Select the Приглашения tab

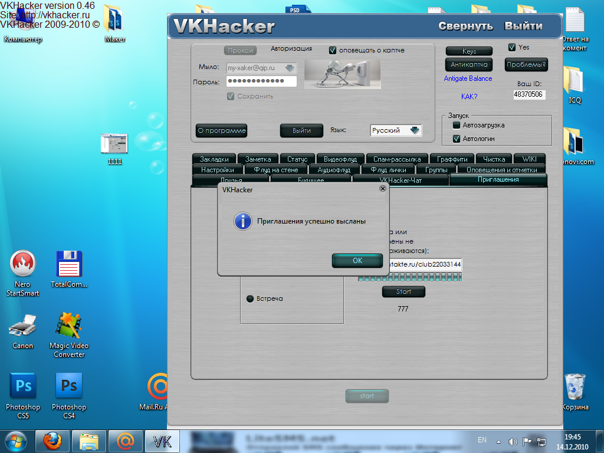(498, 179)
